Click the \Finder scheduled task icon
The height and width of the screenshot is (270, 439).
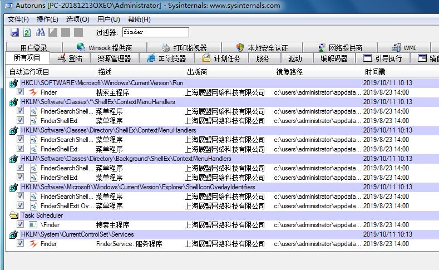coord(33,224)
